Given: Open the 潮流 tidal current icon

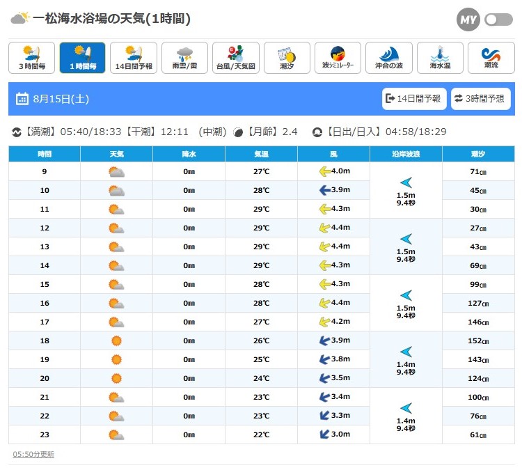Looking at the screenshot, I should pyautogui.click(x=491, y=58).
